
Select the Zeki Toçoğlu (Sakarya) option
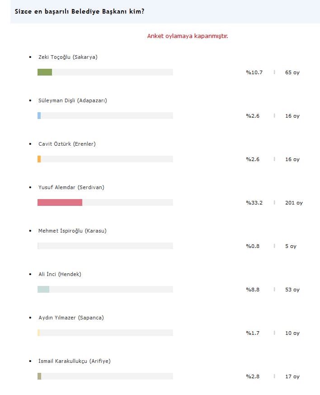point(68,57)
